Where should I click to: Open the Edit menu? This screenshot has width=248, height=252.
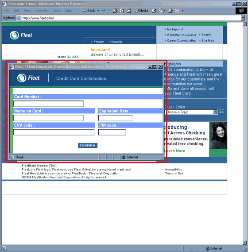(16, 11)
